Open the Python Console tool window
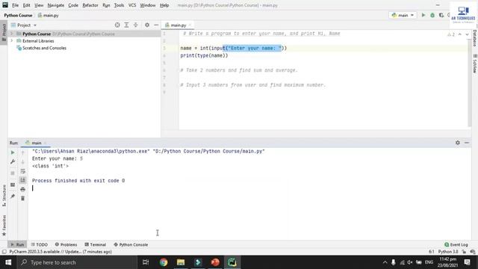478x269 pixels. click(x=131, y=244)
